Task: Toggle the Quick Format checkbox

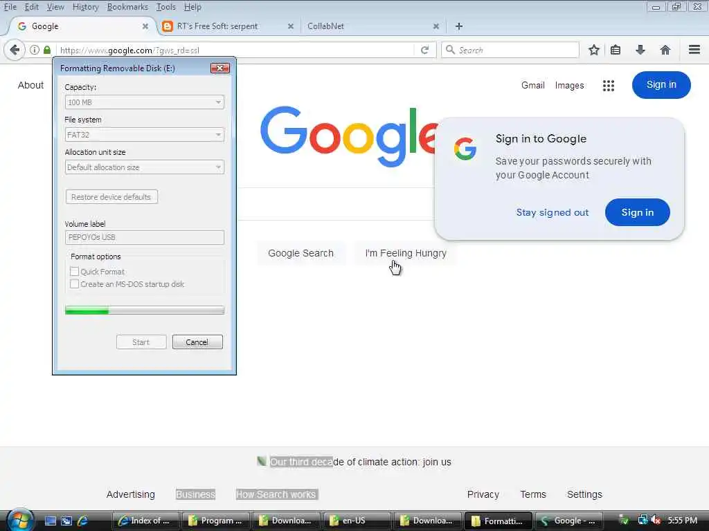Action: [74, 271]
